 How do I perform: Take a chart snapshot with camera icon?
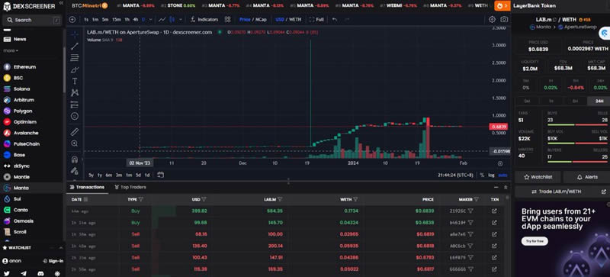point(504,20)
